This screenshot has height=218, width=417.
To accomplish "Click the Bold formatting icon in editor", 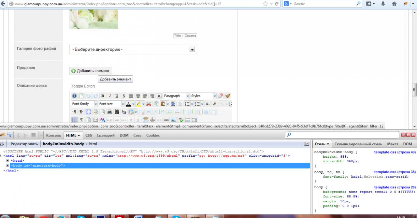I will point(103,96).
